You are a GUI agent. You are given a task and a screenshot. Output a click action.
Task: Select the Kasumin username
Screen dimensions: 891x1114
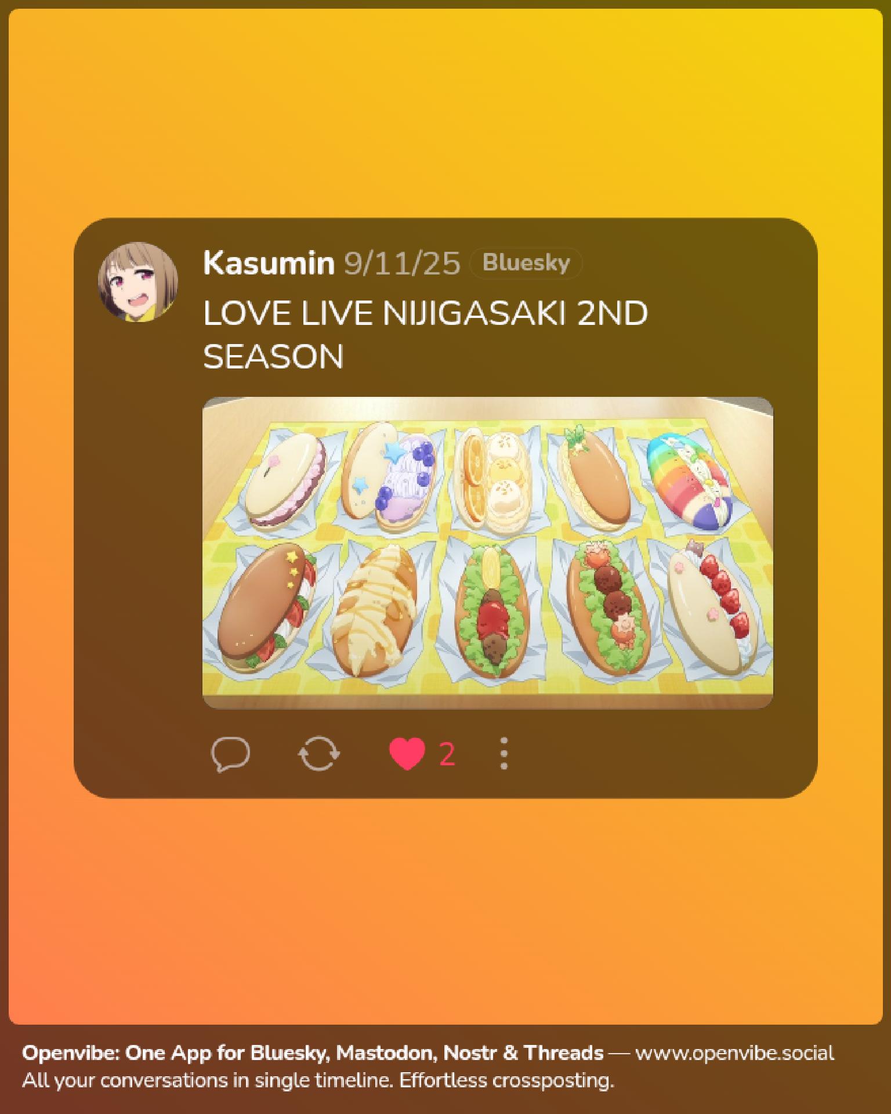pos(269,263)
